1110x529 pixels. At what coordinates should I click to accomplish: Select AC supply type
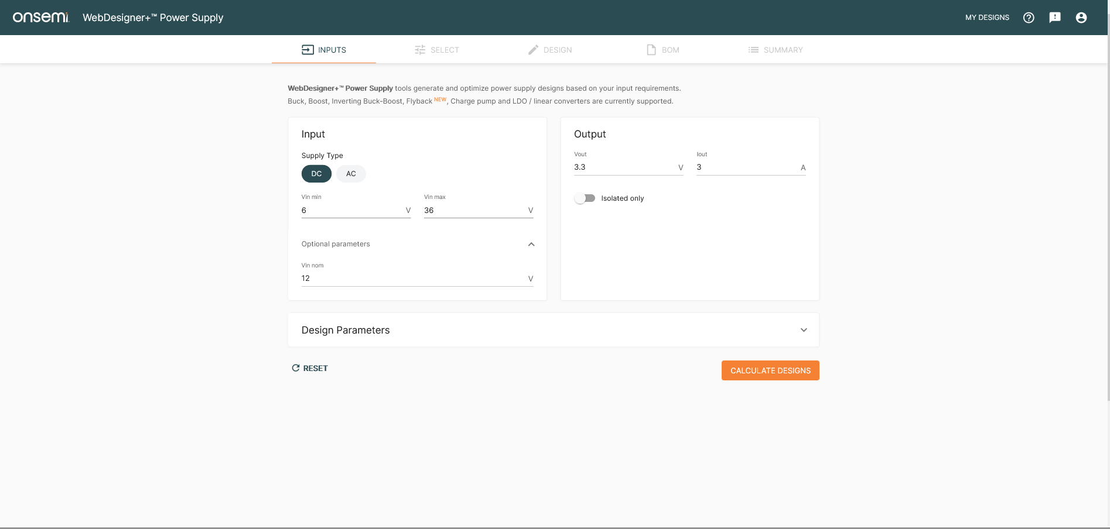[351, 174]
